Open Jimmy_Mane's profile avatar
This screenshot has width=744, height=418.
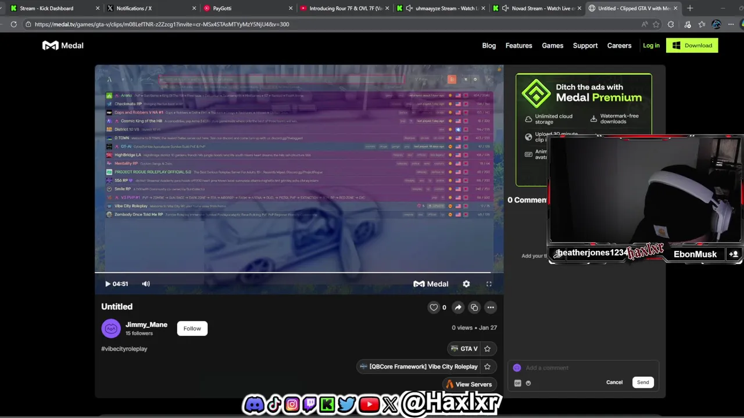pos(111,329)
